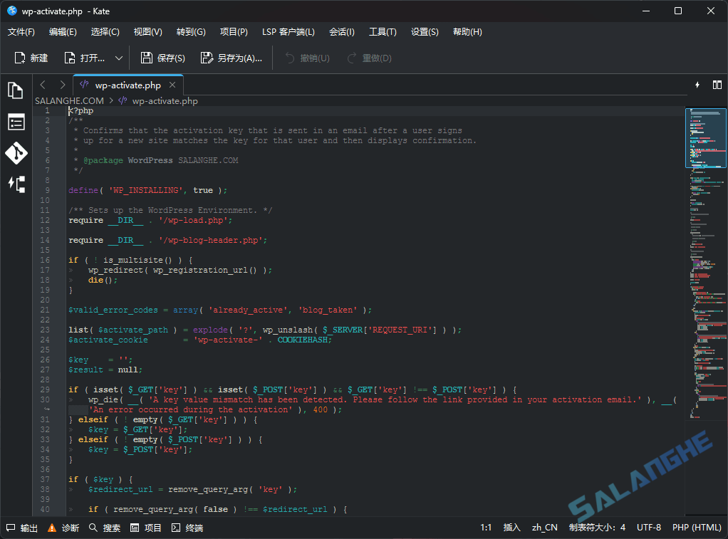Click the 1:1 cursor position indicator
The height and width of the screenshot is (539, 728).
click(486, 528)
